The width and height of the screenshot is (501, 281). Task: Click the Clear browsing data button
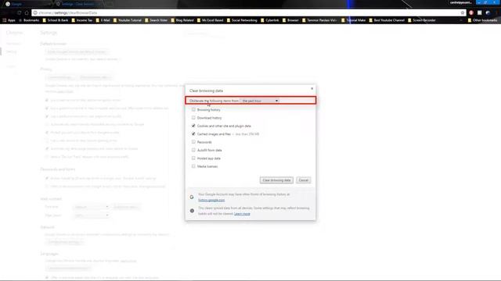(x=276, y=180)
